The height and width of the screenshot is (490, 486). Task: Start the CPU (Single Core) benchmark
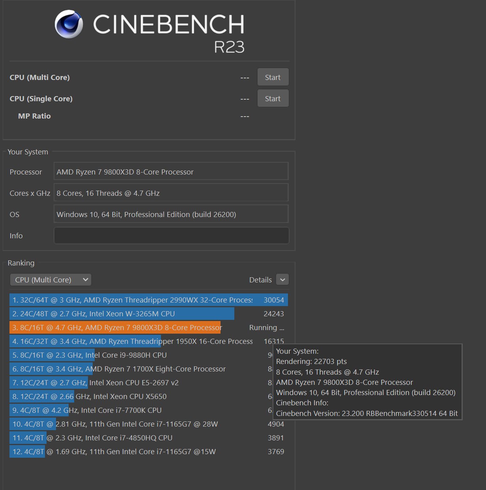273,98
